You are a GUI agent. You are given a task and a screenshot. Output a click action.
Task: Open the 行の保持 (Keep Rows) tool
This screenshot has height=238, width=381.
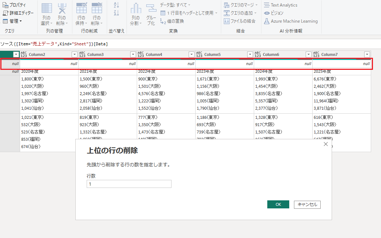[x=82, y=9]
